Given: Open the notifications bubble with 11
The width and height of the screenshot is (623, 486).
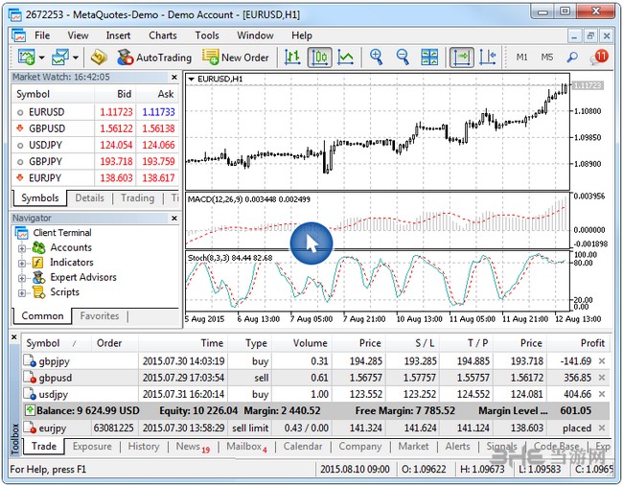Looking at the screenshot, I should pyautogui.click(x=599, y=57).
